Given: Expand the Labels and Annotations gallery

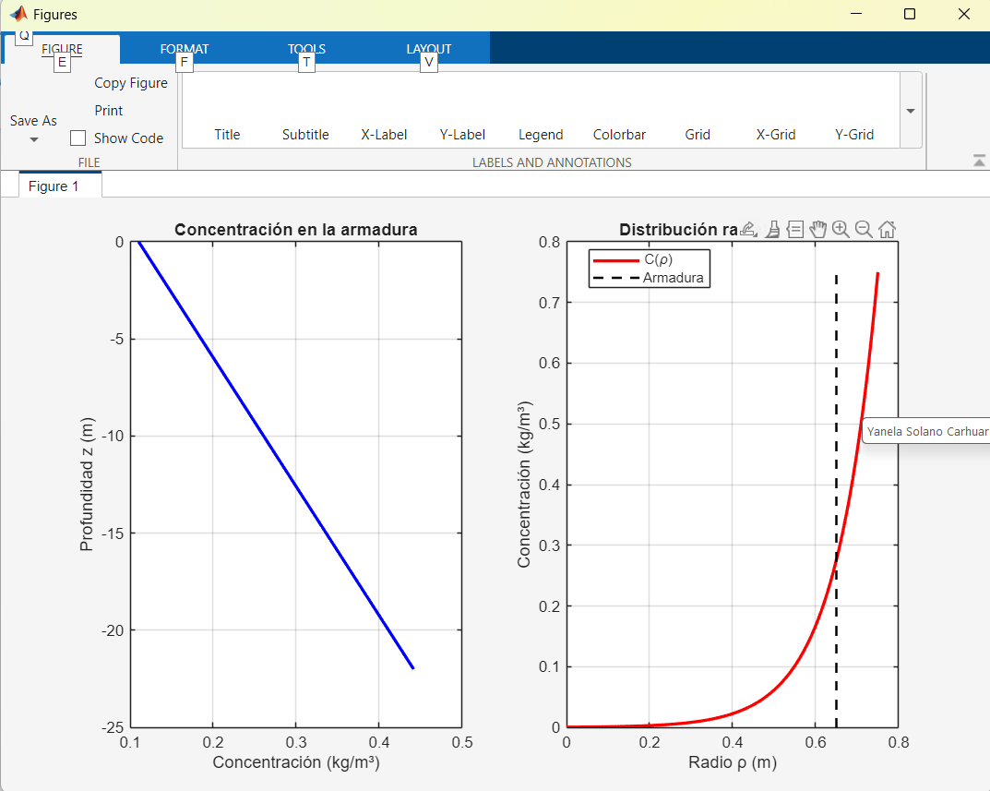Looking at the screenshot, I should tap(911, 111).
